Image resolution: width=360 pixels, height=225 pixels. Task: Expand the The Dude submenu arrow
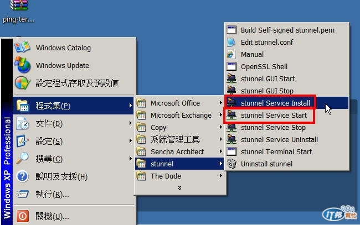point(220,176)
